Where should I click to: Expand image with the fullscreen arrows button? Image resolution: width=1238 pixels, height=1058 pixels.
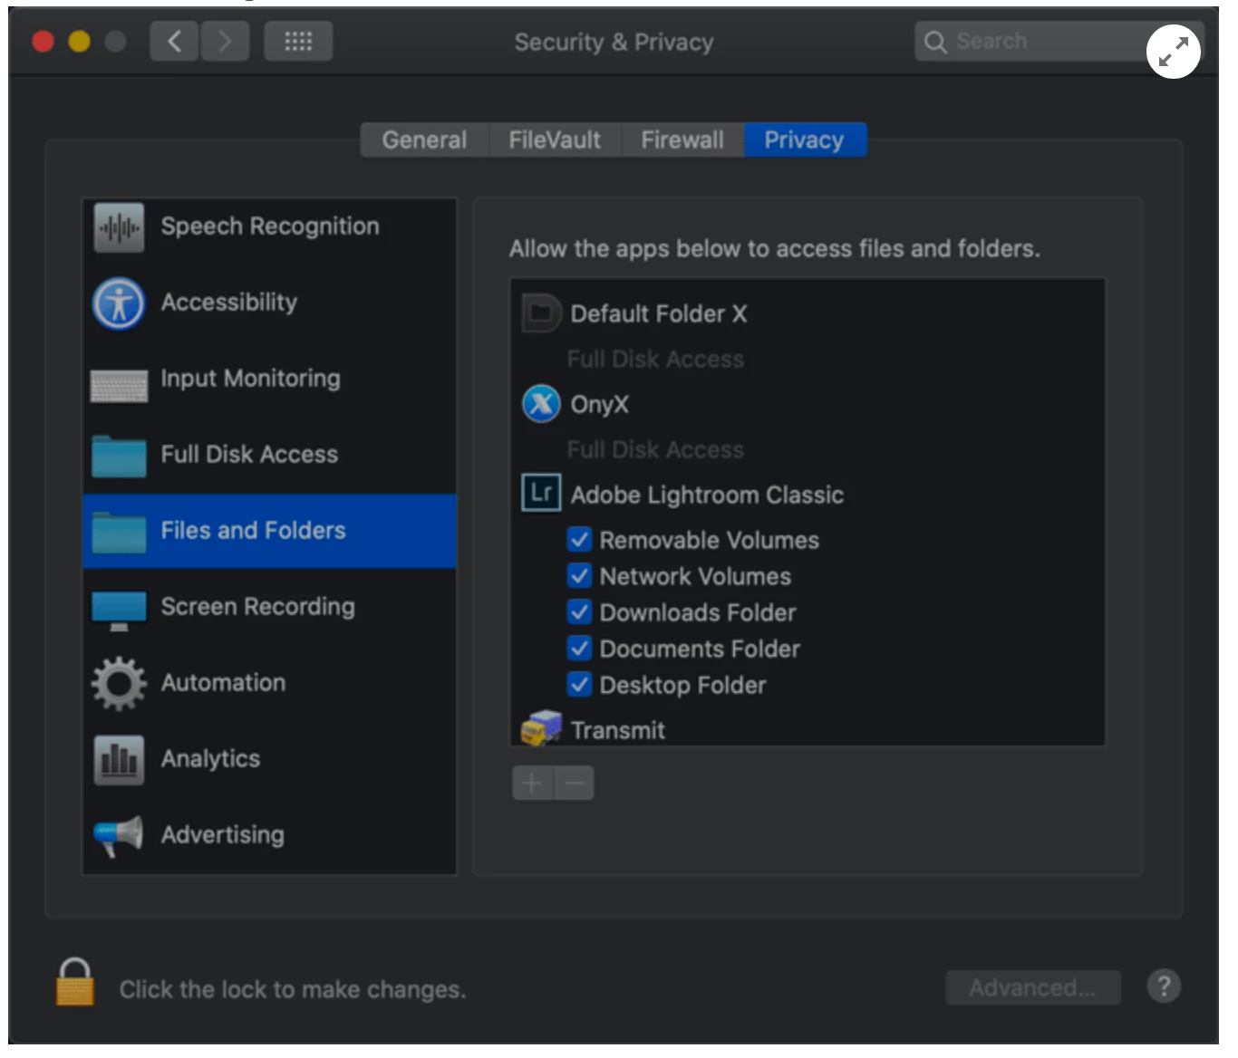point(1174,52)
